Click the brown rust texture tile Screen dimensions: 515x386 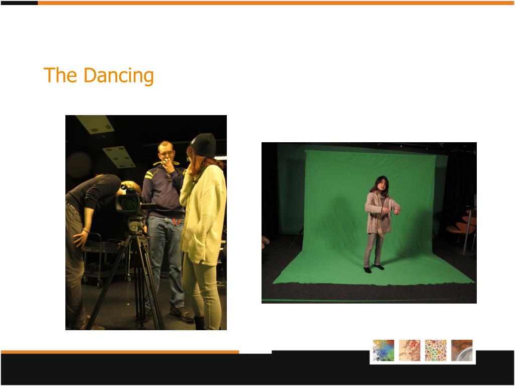[462, 350]
